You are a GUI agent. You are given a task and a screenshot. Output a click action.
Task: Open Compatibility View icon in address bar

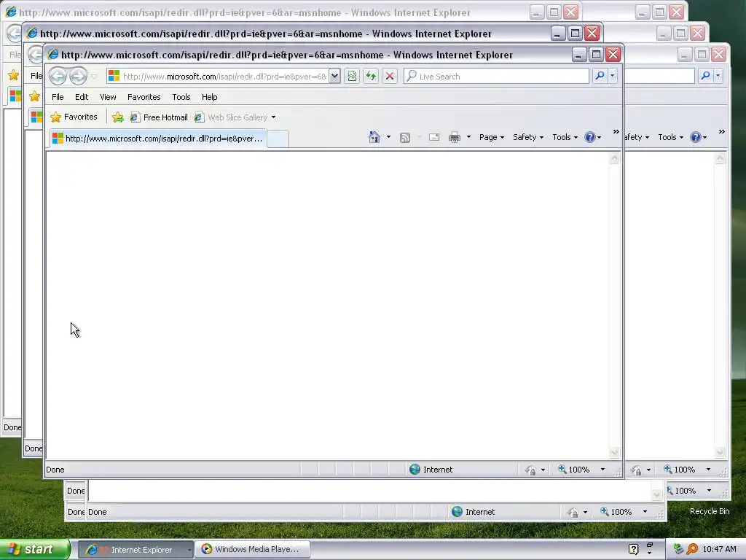point(352,76)
